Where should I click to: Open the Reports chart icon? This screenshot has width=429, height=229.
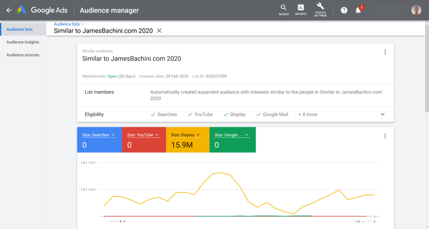click(301, 10)
